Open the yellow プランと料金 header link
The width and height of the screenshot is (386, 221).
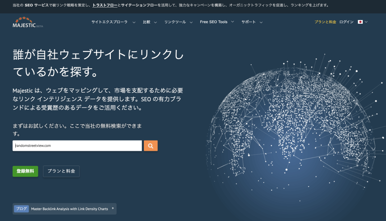(325, 22)
